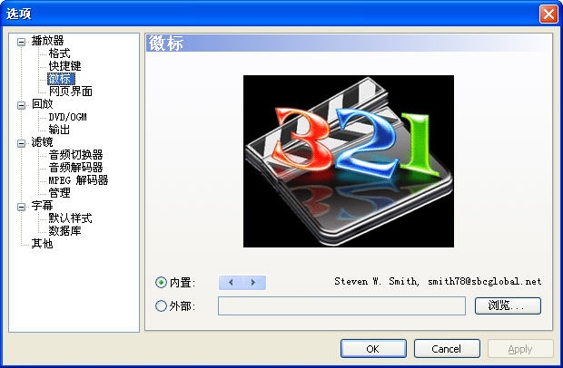The image size is (563, 368).
Task: Open the 格式 settings page
Action: point(59,53)
